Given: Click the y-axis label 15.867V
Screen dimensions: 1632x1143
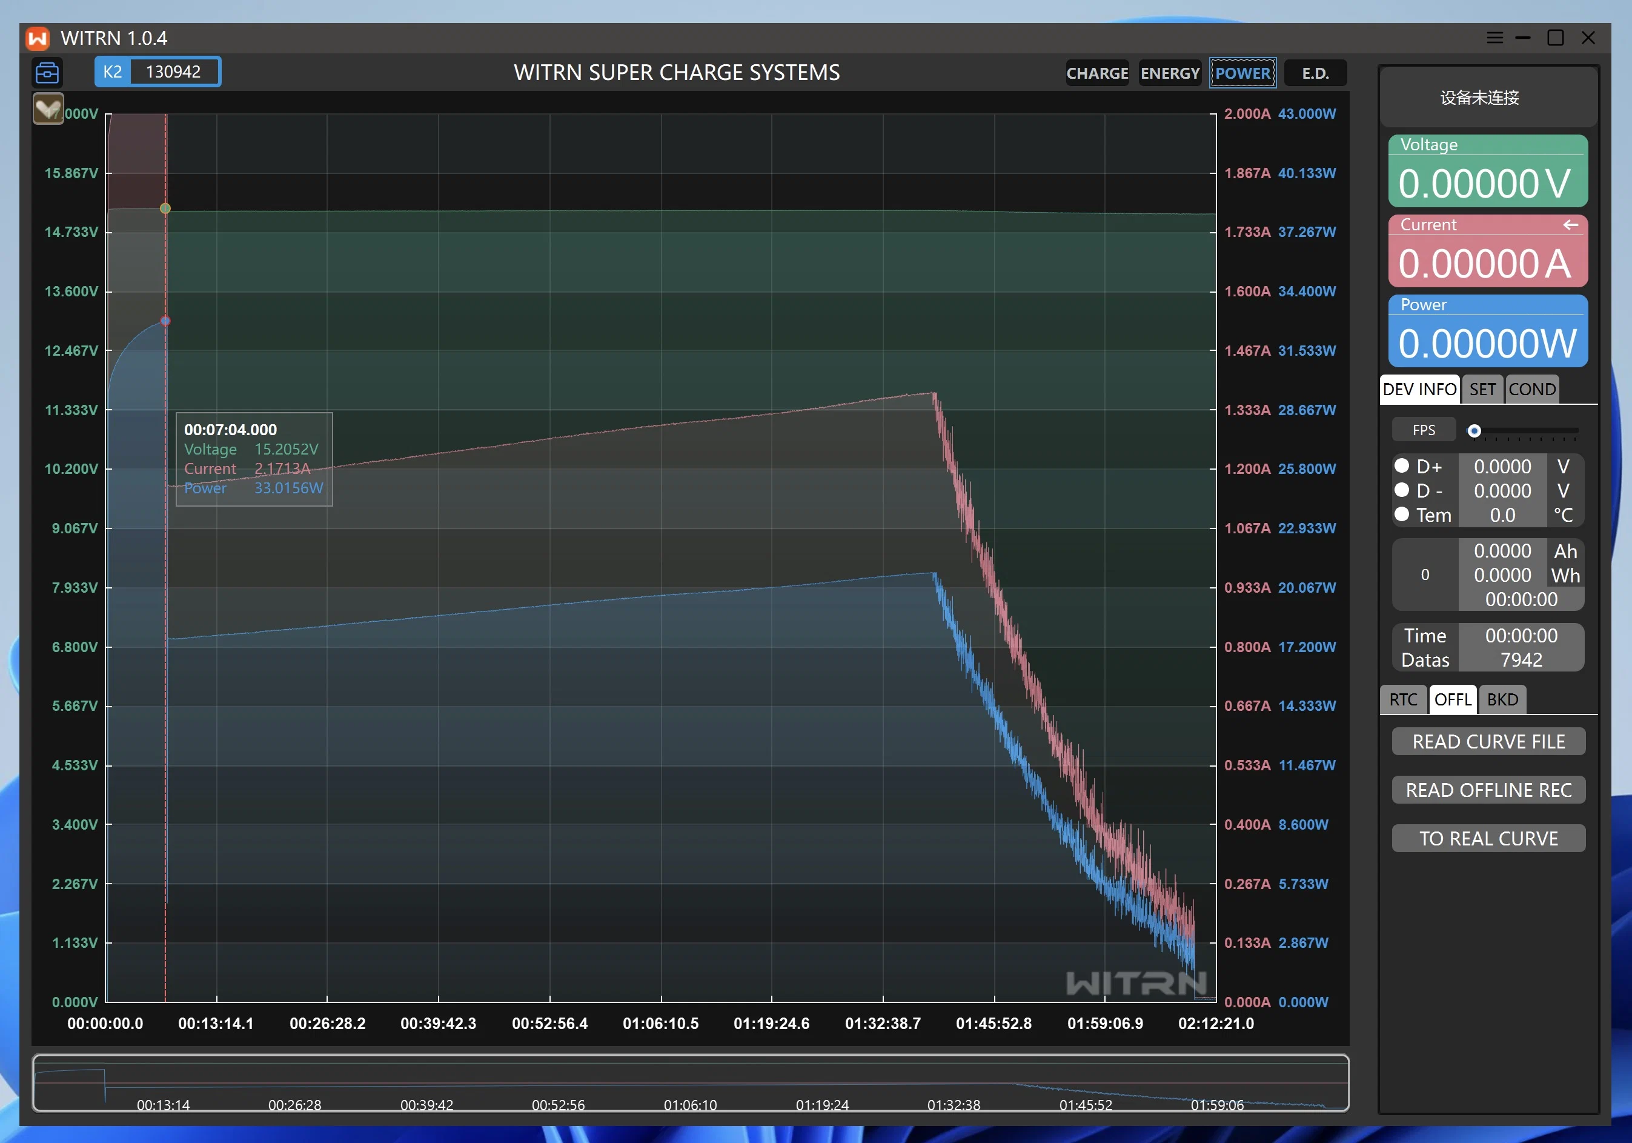Looking at the screenshot, I should tap(71, 173).
